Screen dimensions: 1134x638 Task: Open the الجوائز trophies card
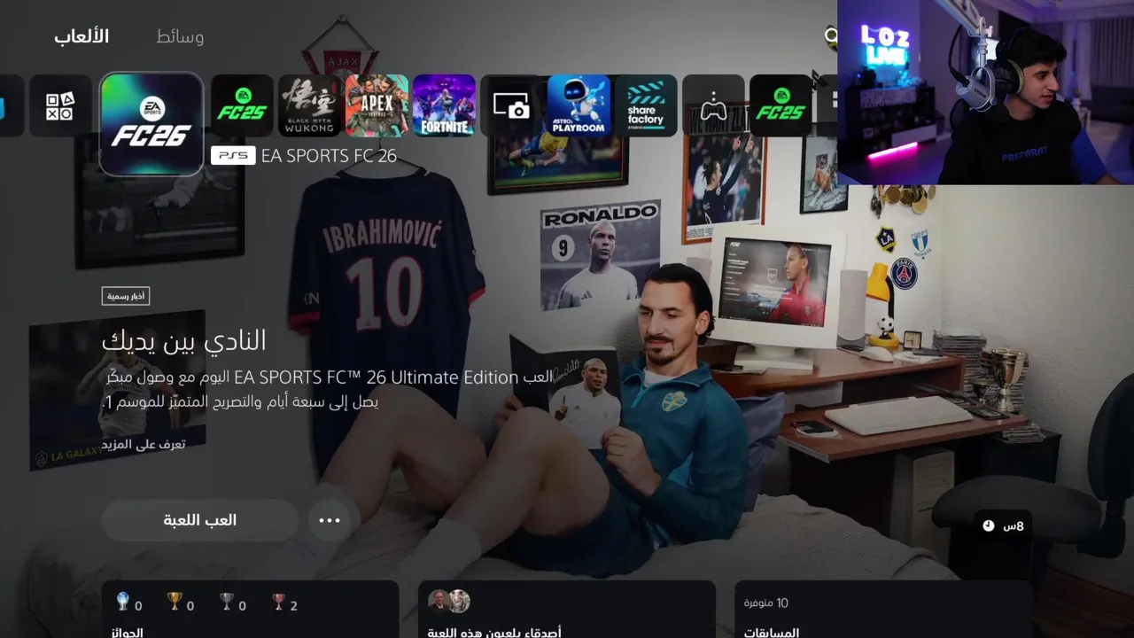coord(251,610)
